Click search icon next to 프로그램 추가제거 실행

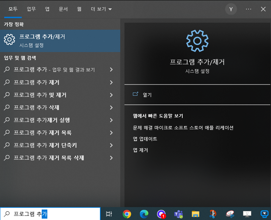pos(7,120)
